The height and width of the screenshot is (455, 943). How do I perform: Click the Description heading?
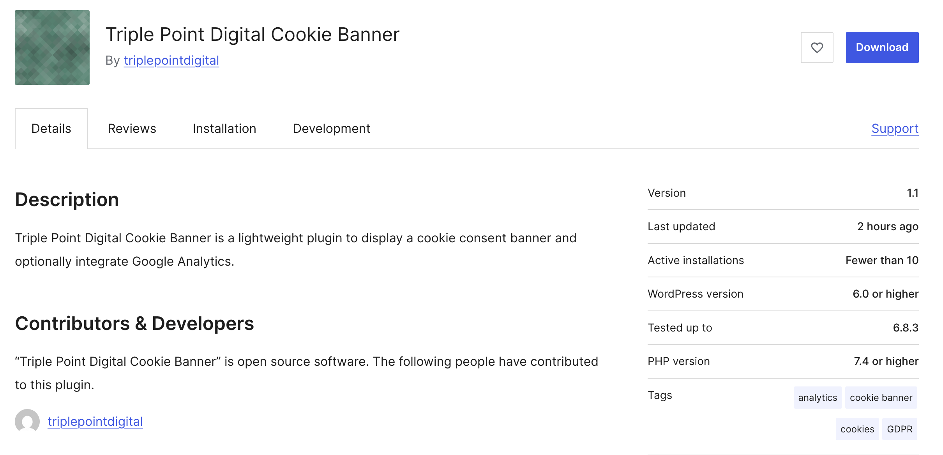click(67, 199)
